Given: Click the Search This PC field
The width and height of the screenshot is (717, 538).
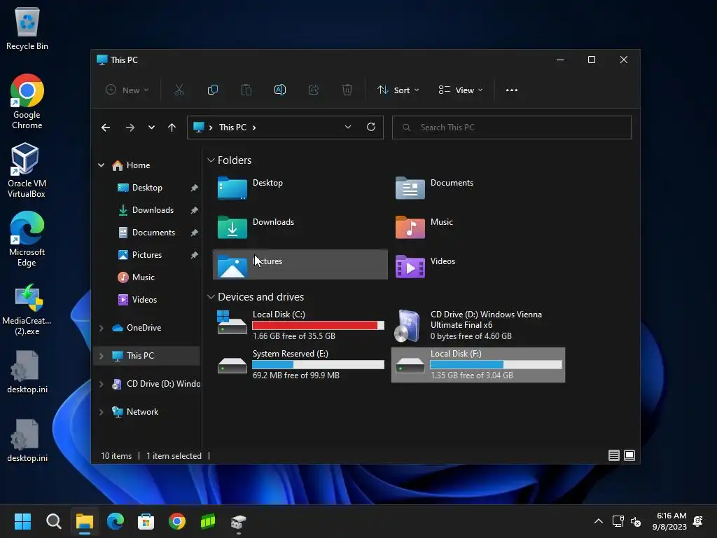Looking at the screenshot, I should (x=512, y=127).
